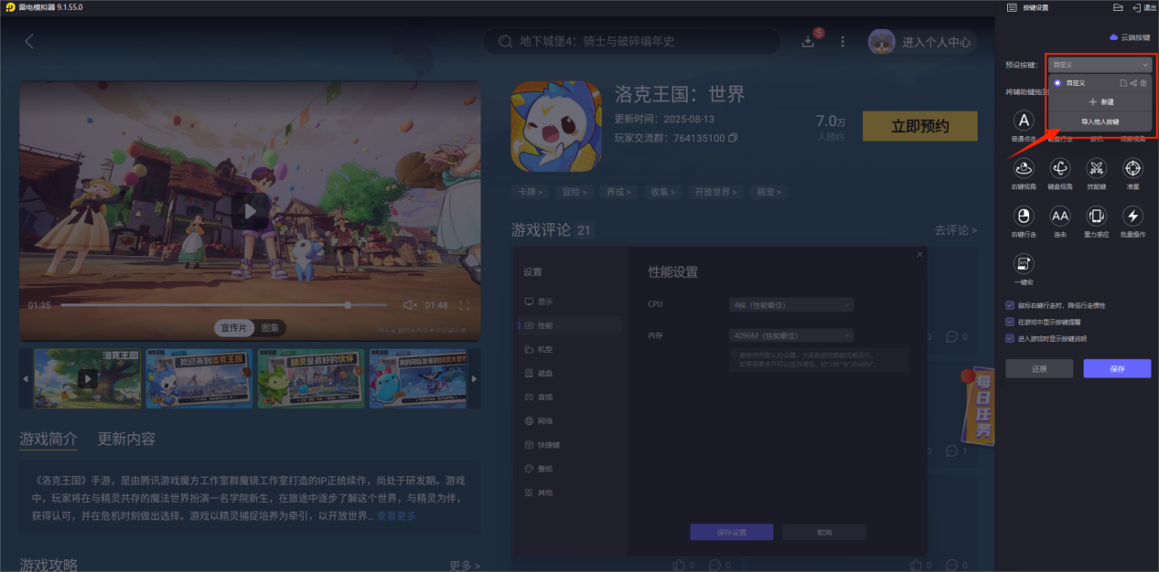Select the 自定义 preset radio button
Image resolution: width=1159 pixels, height=572 pixels.
click(x=1057, y=83)
